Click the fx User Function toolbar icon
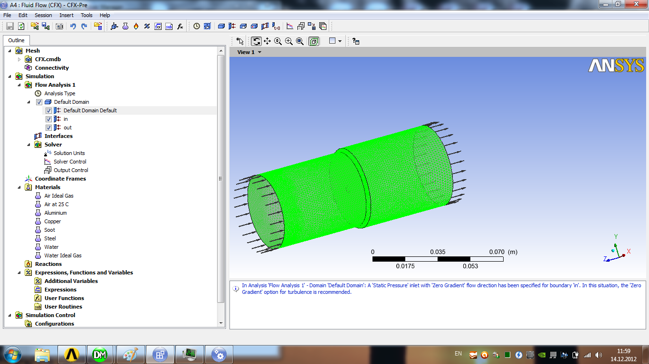Image resolution: width=649 pixels, height=364 pixels. [x=180, y=27]
